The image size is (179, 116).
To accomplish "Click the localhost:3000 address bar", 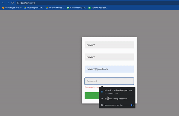I will pyautogui.click(x=97, y=3).
